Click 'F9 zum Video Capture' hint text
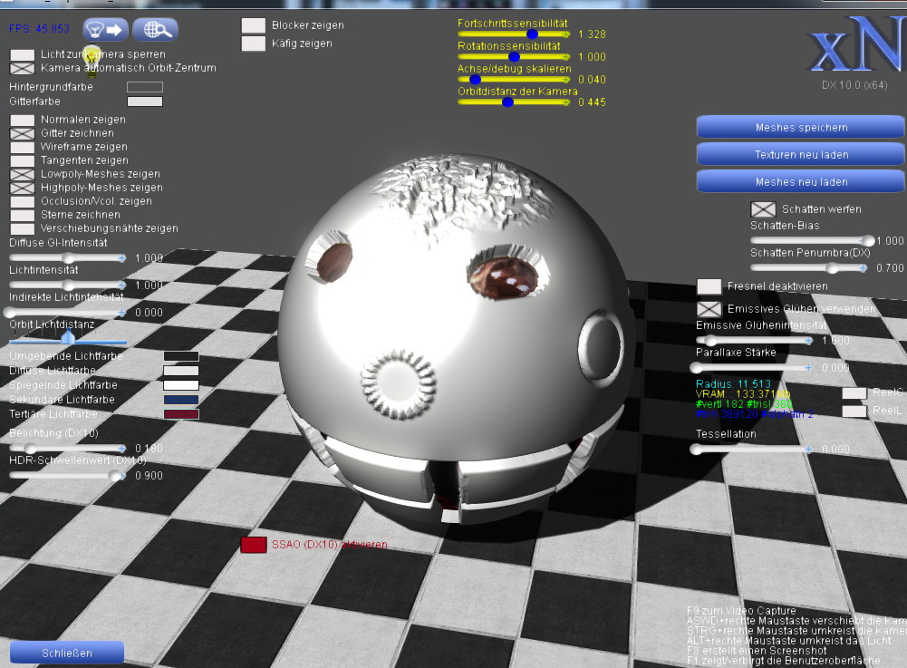This screenshot has width=907, height=668. click(x=741, y=611)
